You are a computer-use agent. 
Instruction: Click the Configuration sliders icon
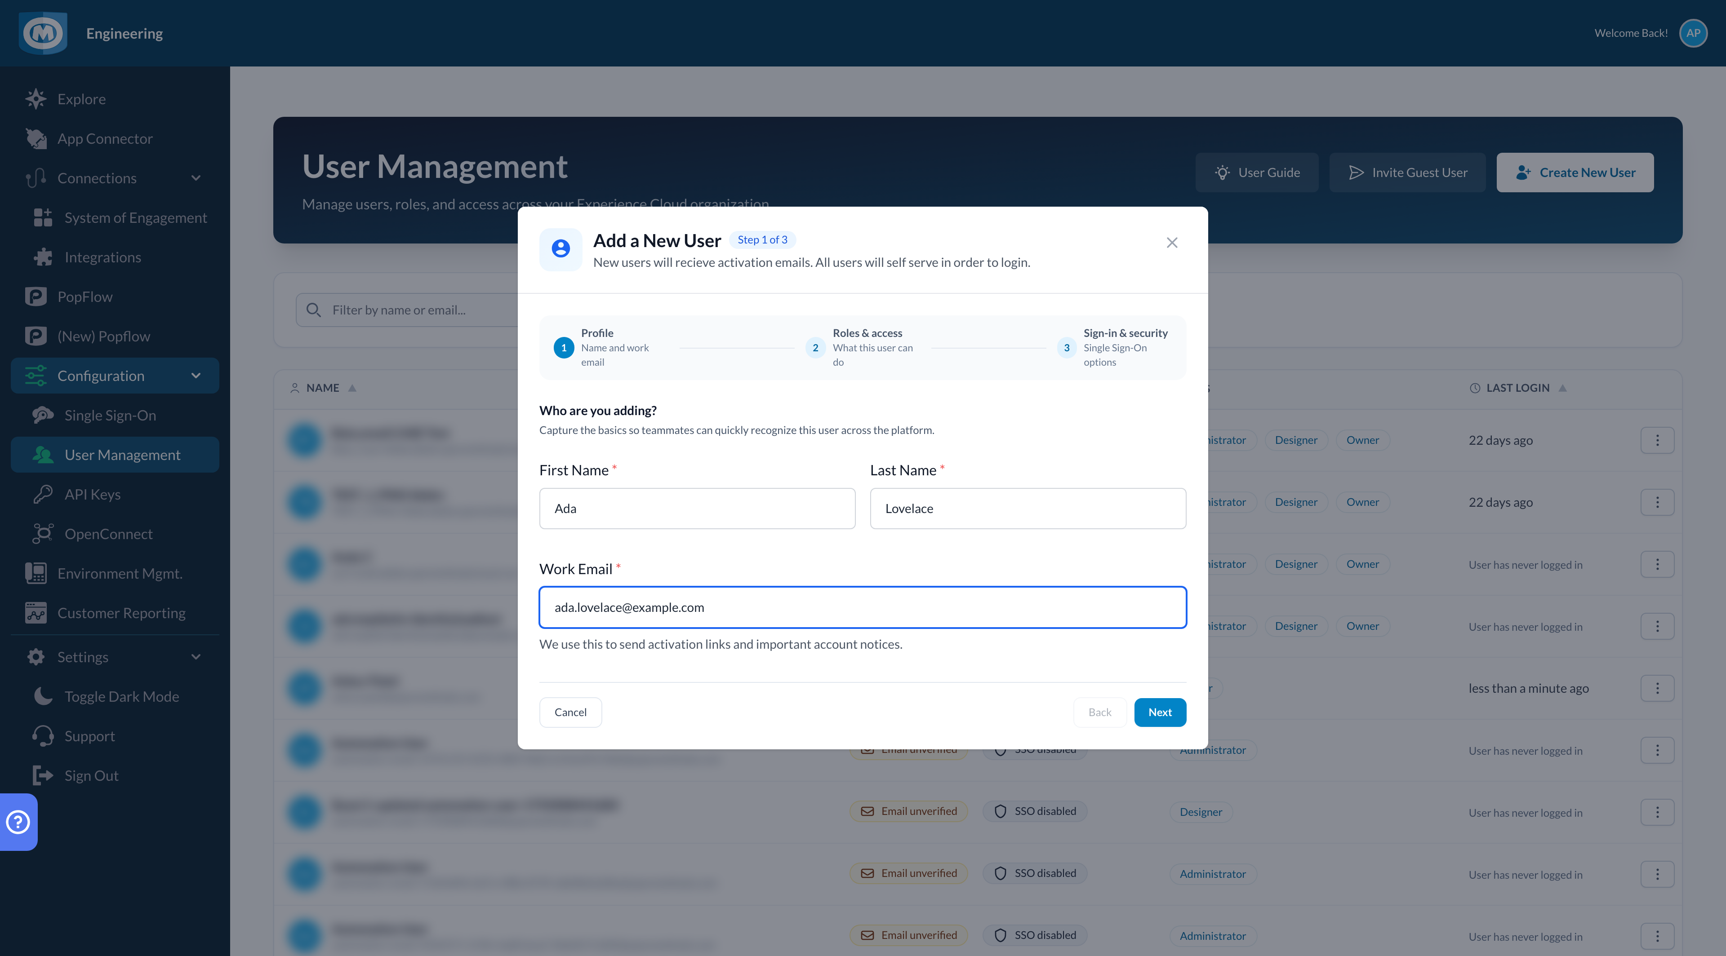pos(36,376)
